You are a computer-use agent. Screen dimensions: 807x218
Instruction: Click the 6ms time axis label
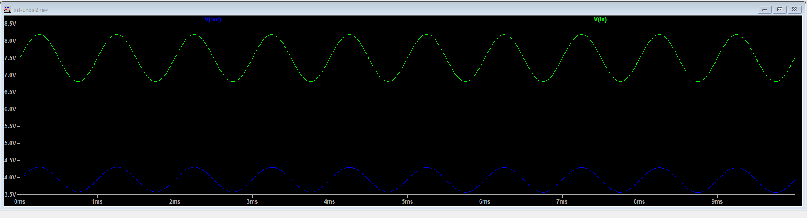tap(484, 202)
